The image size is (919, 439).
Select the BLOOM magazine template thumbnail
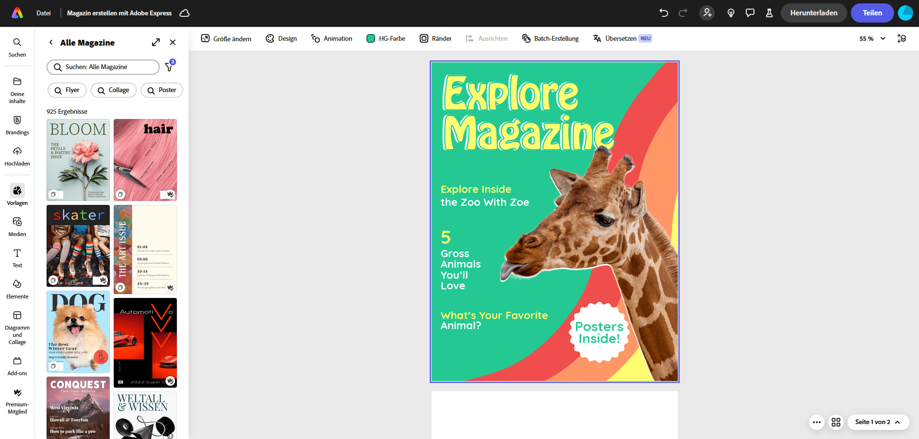point(78,160)
